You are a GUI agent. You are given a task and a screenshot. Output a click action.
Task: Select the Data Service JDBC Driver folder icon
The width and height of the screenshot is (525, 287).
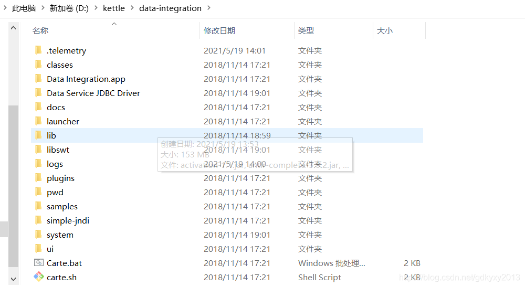[38, 93]
